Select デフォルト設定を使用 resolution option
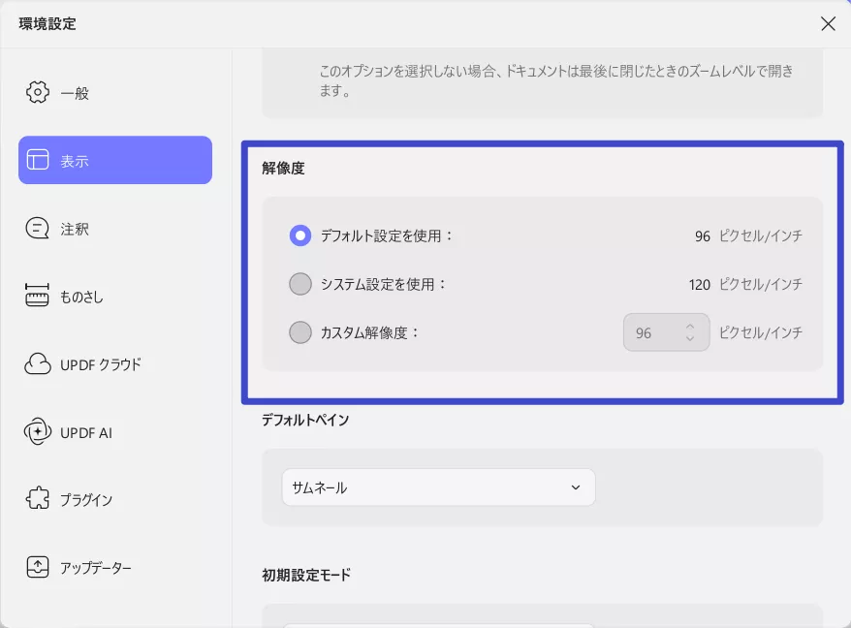This screenshot has width=851, height=628. 300,235
